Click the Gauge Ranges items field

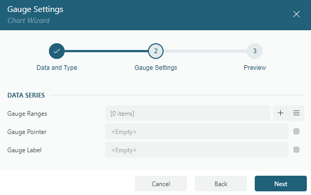tap(188, 113)
